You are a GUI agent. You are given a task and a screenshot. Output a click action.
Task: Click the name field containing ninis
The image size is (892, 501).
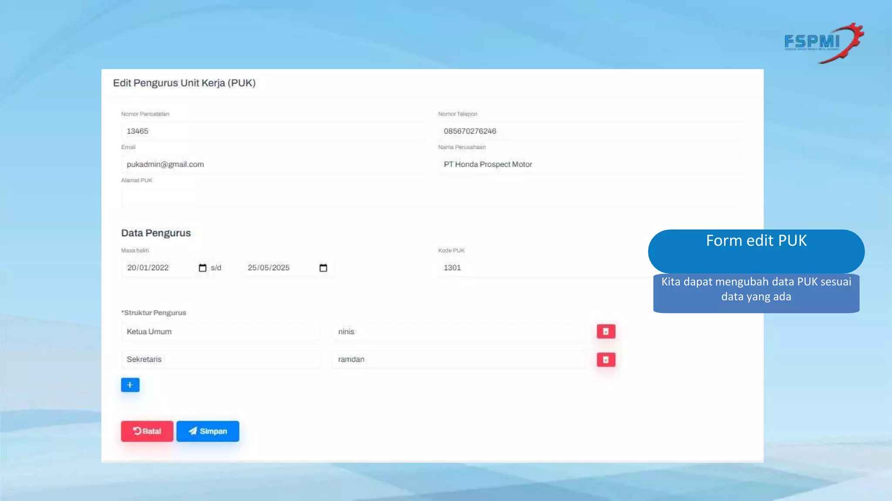point(458,332)
